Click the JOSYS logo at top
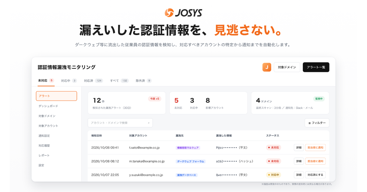 (x=183, y=13)
